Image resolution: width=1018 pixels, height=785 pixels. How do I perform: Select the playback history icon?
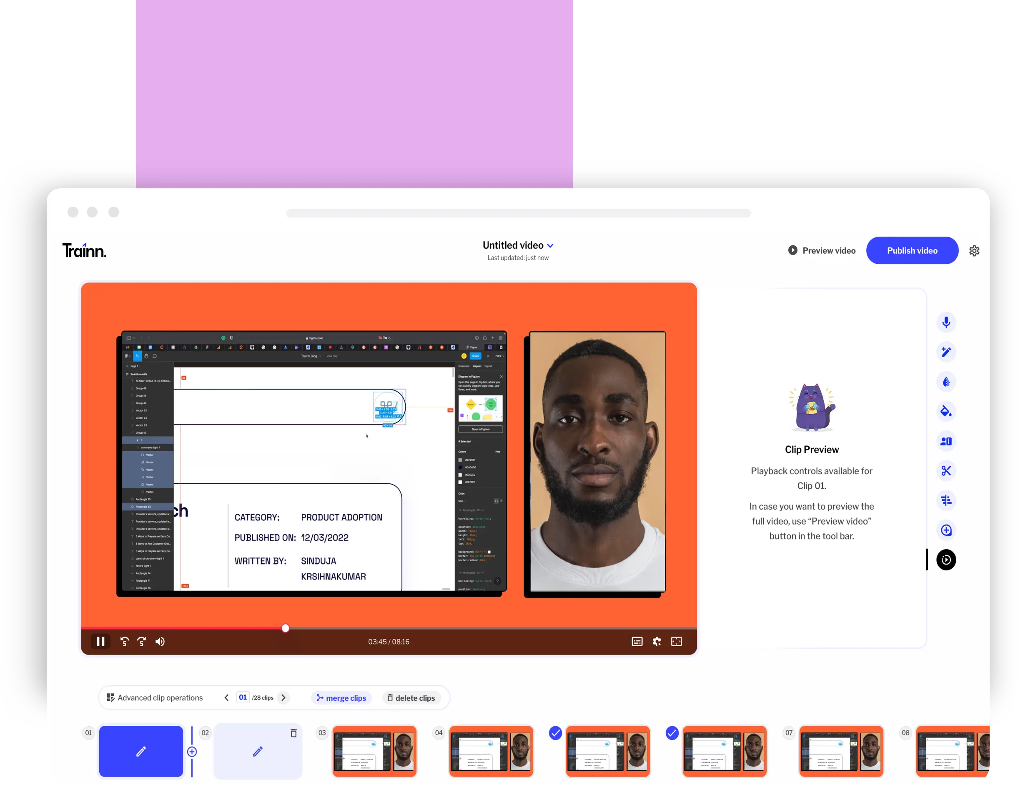point(945,560)
